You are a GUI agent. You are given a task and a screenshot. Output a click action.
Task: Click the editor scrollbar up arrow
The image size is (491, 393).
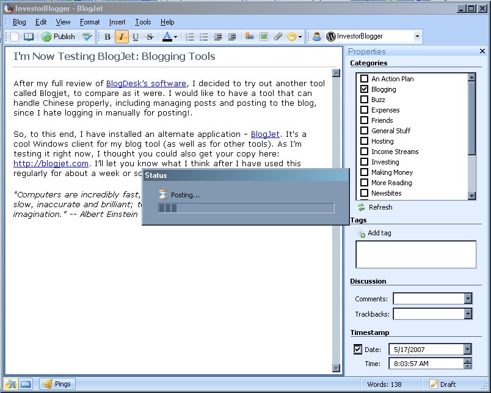click(x=336, y=73)
